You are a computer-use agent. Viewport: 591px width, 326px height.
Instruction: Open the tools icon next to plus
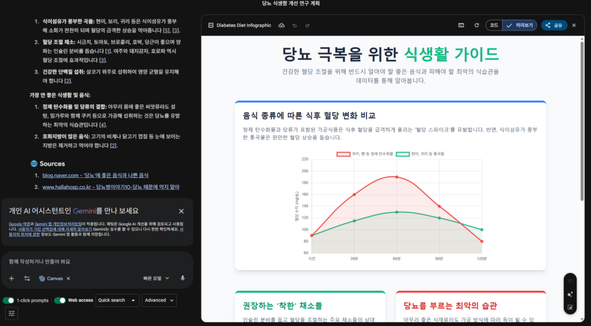pyautogui.click(x=27, y=278)
